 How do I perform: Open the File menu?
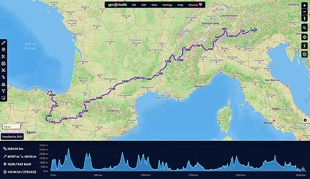[134, 5]
